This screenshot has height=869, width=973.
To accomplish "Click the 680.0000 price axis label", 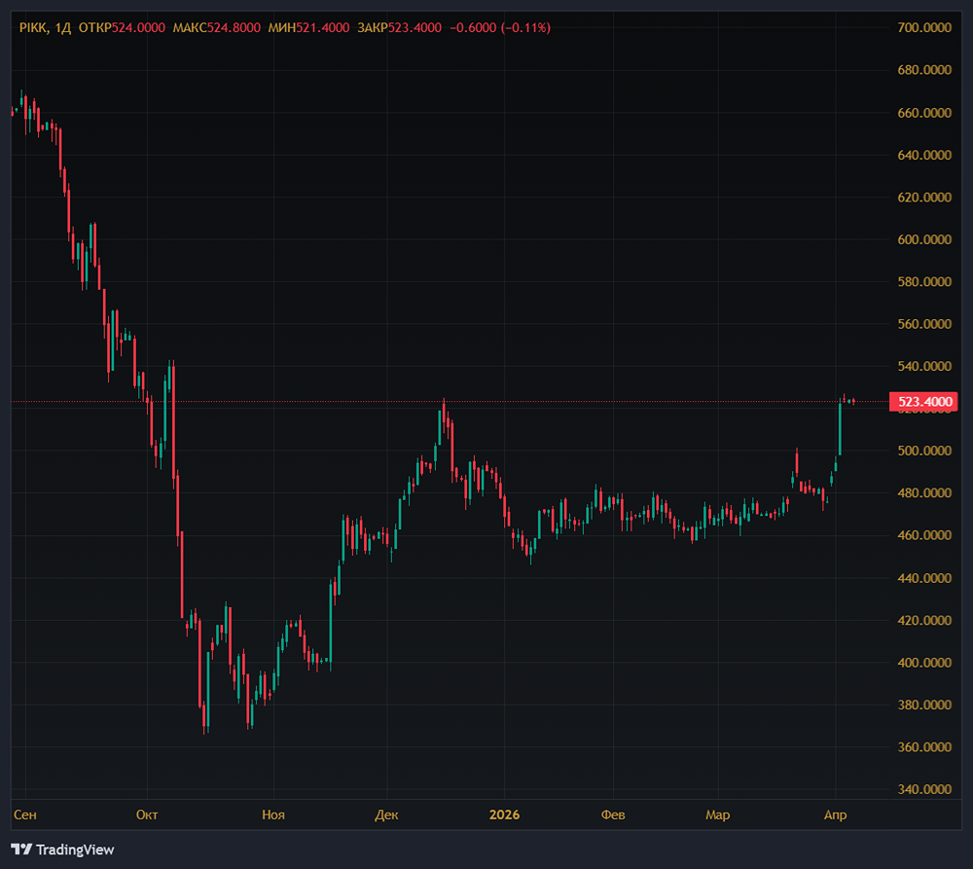I will tap(924, 69).
